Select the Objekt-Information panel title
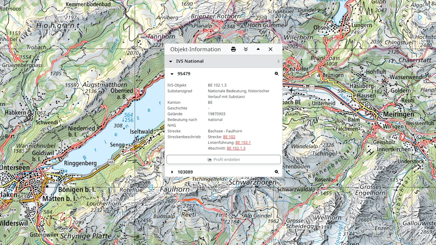 [195, 49]
